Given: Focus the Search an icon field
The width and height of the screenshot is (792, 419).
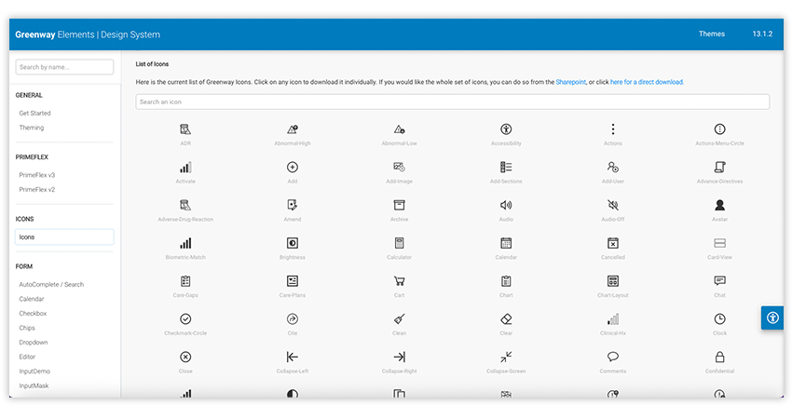Looking at the screenshot, I should [x=452, y=101].
